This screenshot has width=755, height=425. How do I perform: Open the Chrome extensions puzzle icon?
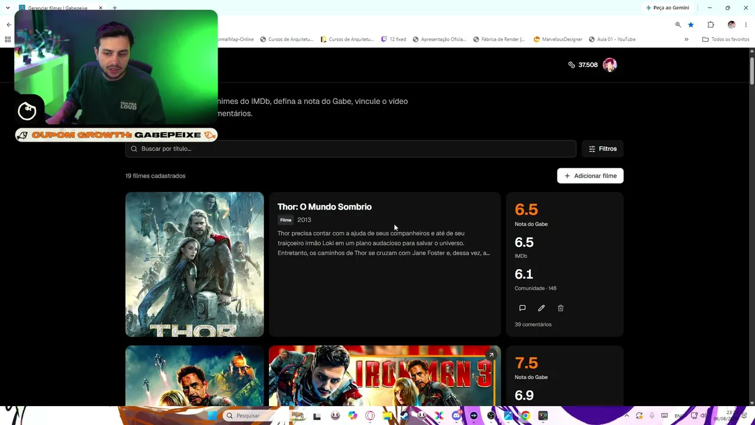tap(711, 25)
